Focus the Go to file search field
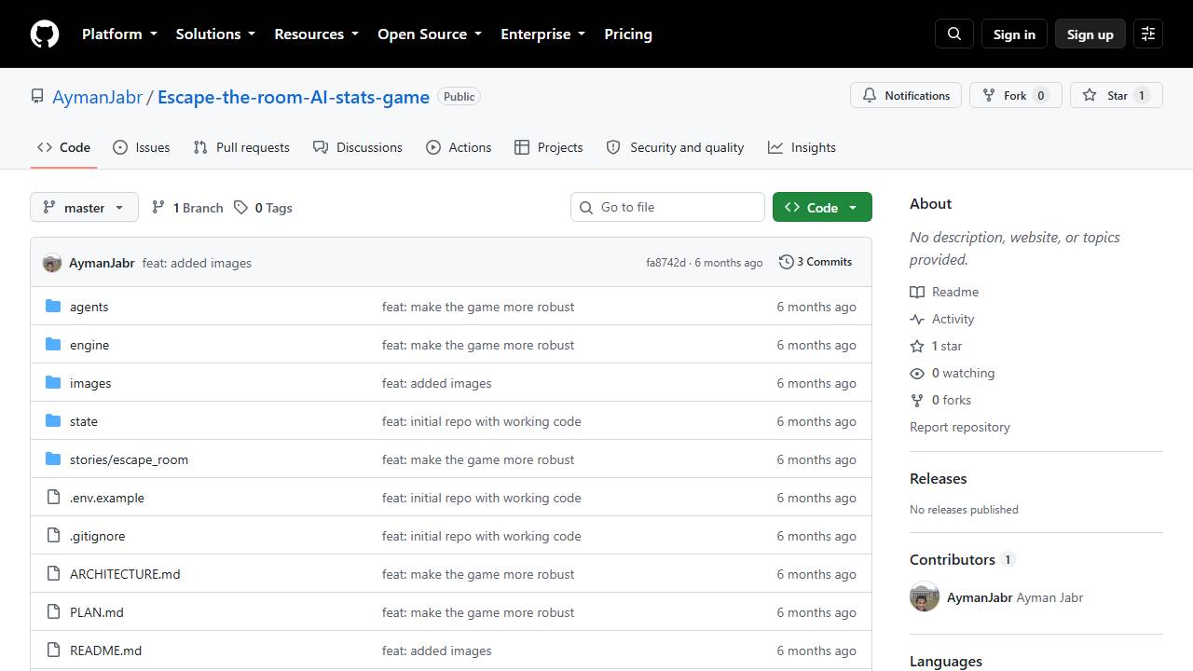Screen dimensions: 1193x671 (667, 207)
